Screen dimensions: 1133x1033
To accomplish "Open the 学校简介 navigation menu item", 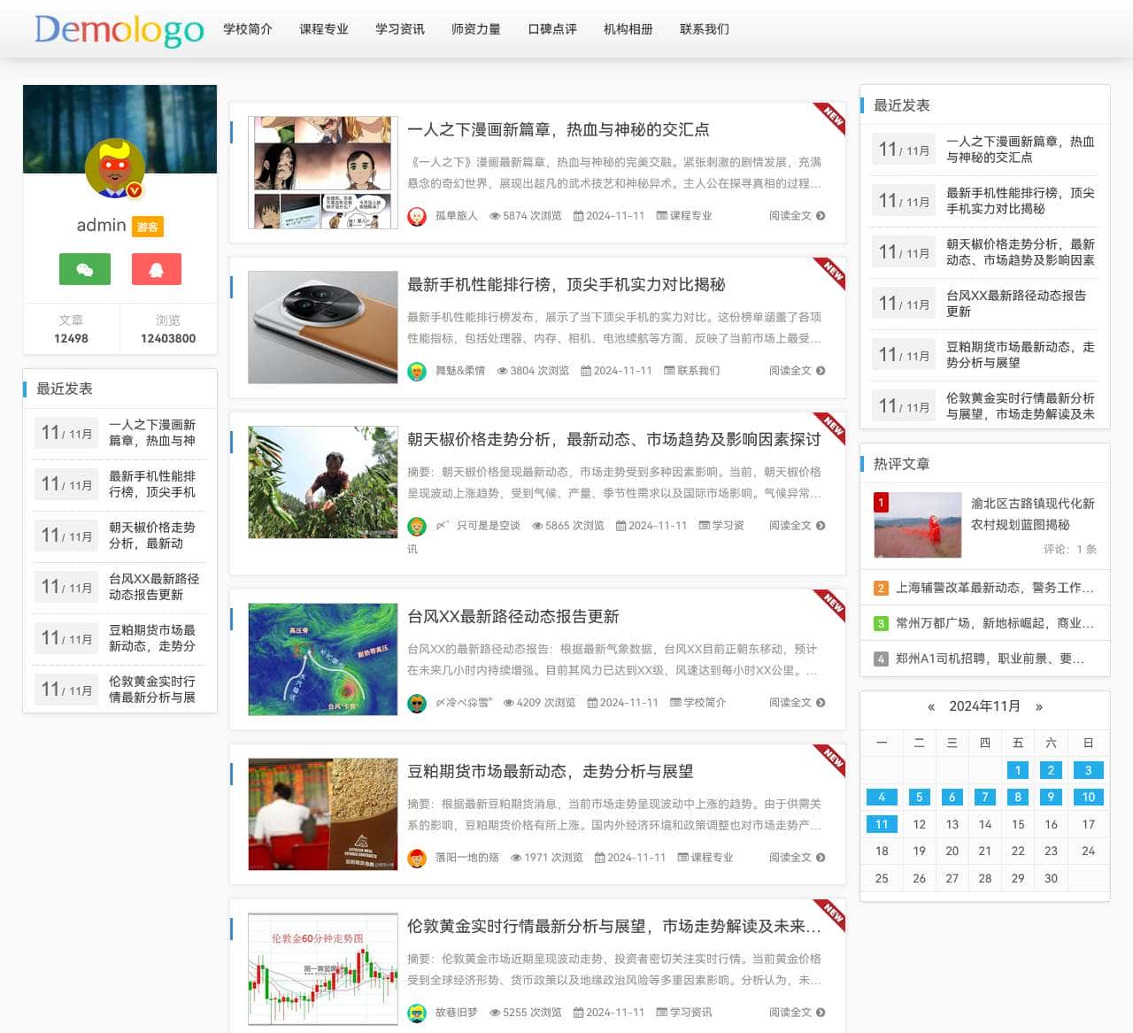I will tap(248, 29).
